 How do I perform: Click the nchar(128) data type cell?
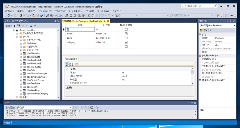point(106,34)
